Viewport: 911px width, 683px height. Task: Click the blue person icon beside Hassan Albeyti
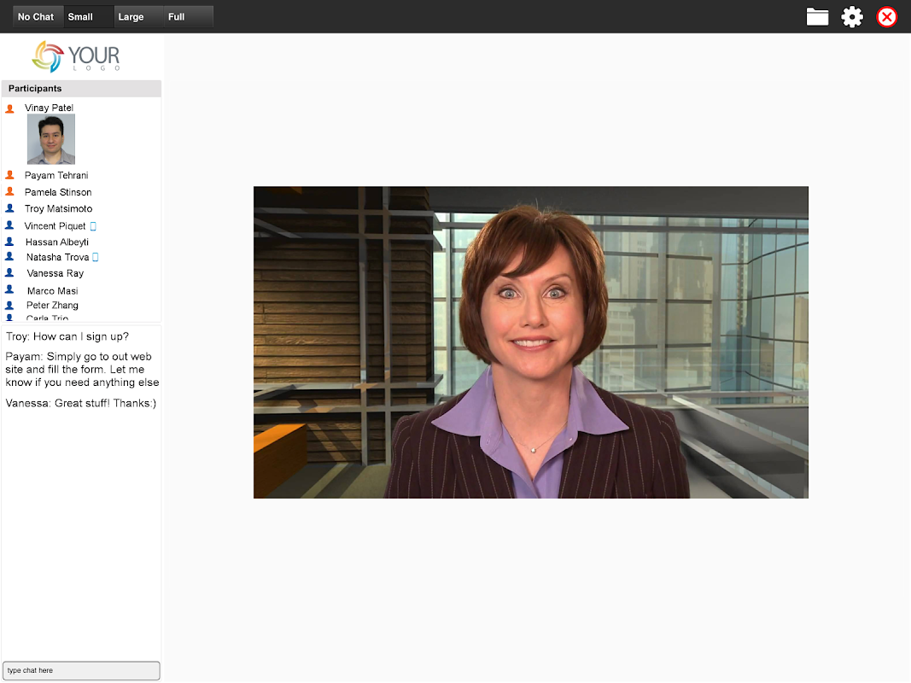[10, 242]
